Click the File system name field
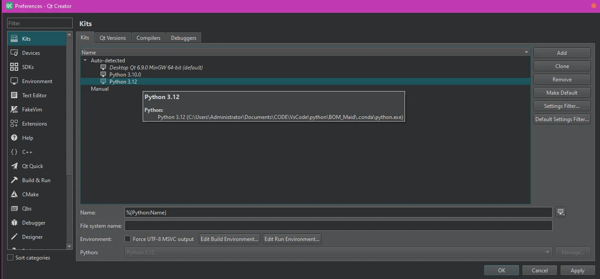600x279 pixels. click(339, 225)
